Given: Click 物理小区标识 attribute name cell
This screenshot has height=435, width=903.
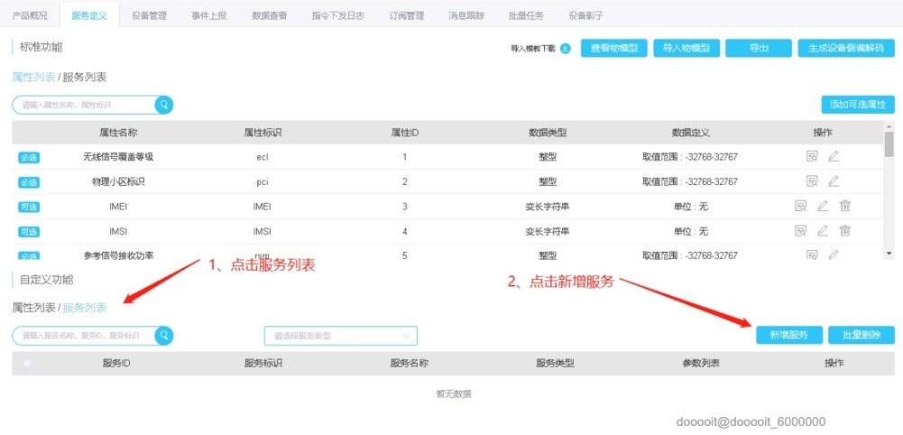Looking at the screenshot, I should pos(118,181).
